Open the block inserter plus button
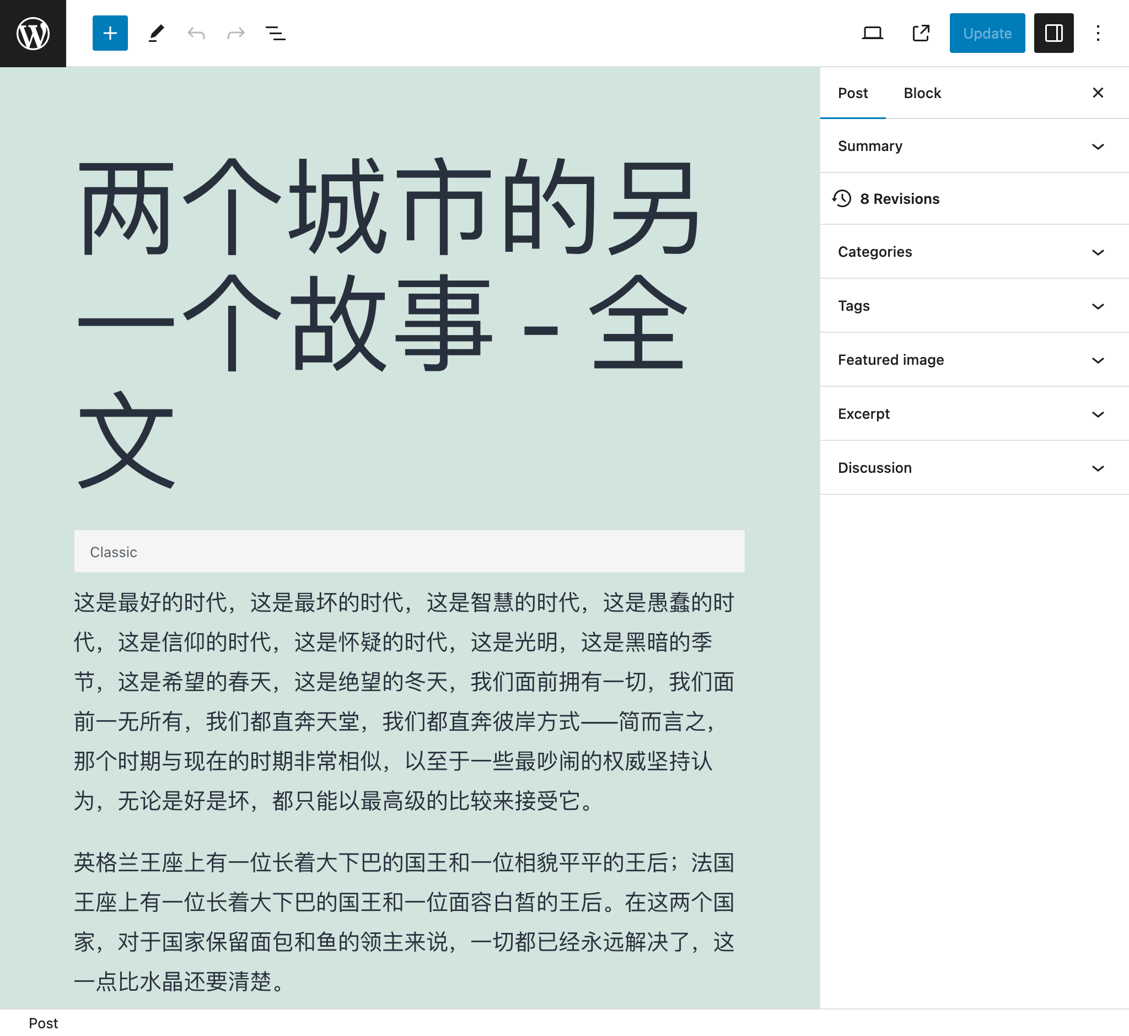 click(x=110, y=33)
